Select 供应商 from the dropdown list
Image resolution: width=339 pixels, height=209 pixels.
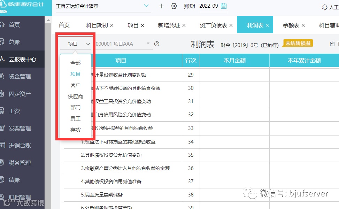coord(76,96)
